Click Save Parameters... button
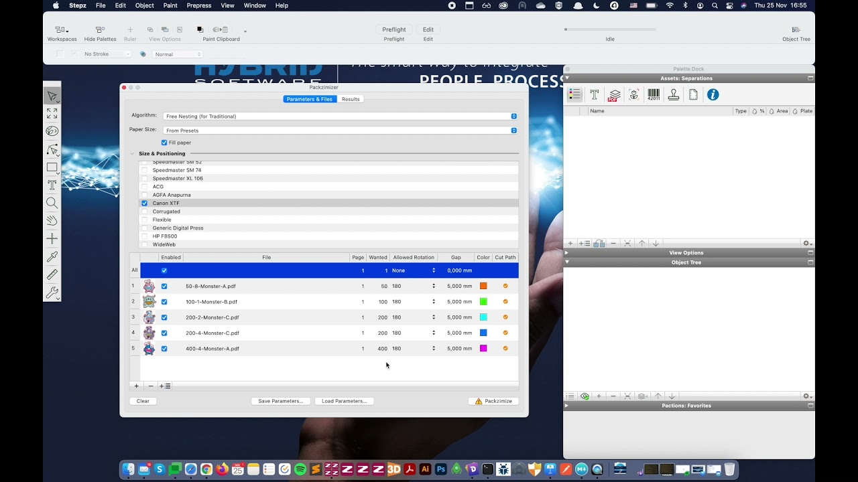858x482 pixels. click(280, 401)
